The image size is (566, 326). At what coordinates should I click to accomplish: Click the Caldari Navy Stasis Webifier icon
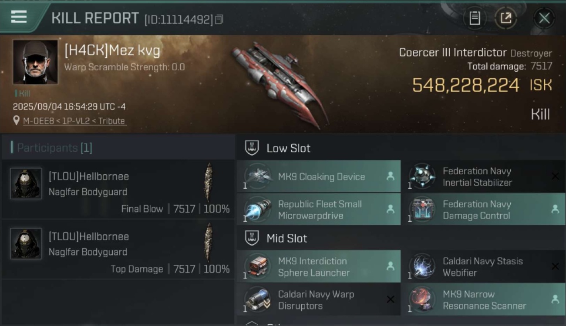click(x=422, y=266)
